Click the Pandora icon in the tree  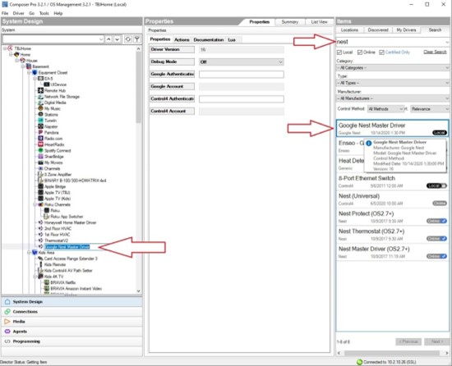40,132
